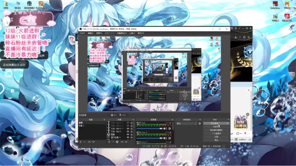296x166 pixels.
Task: Mute the 麦克风/Aux channel speaker
Action: coord(165,128)
